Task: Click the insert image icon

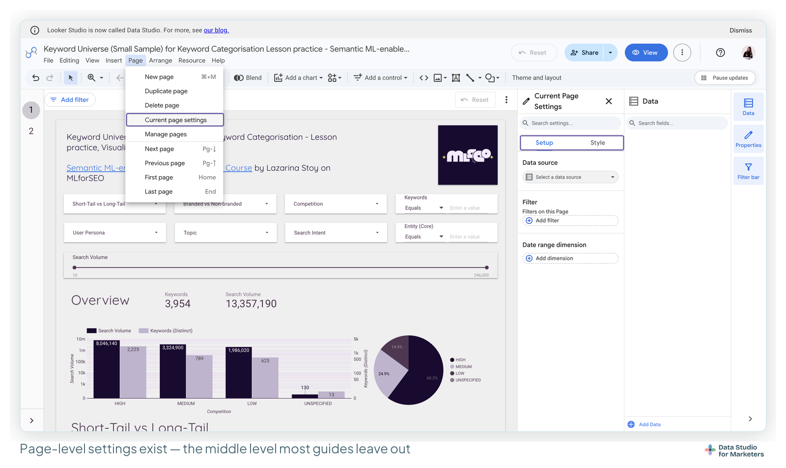Action: 438,78
